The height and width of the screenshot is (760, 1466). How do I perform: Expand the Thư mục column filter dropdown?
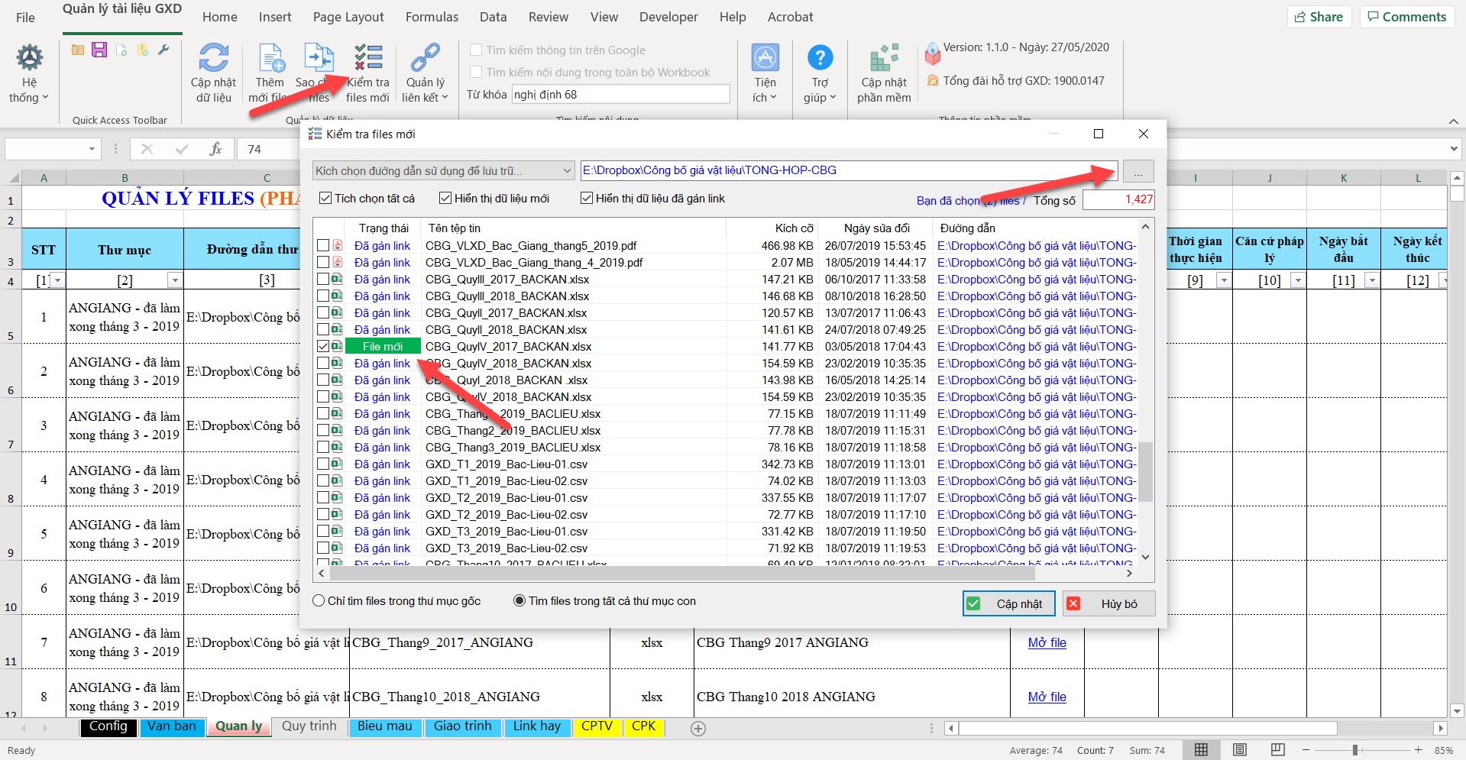coord(175,280)
